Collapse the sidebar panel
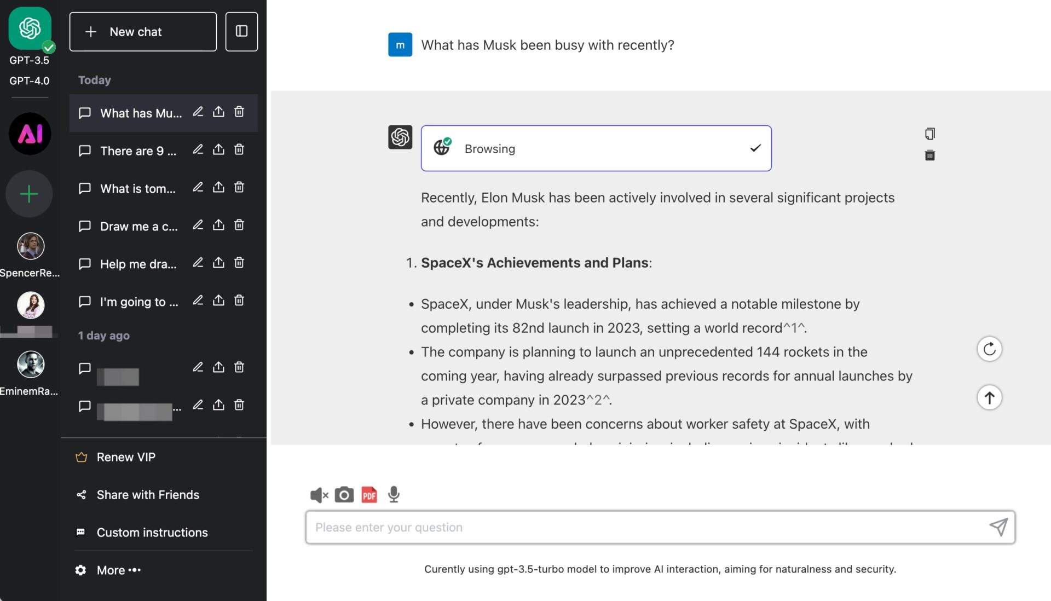1051x601 pixels. coord(241,32)
